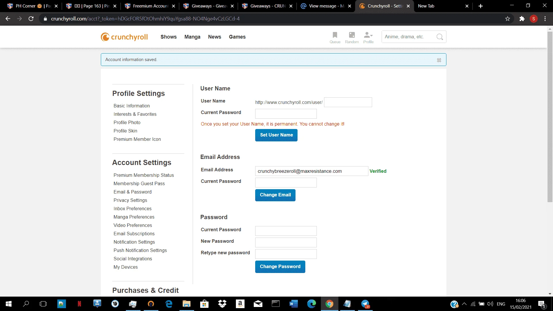Screen dimensions: 553x311
Task: Open Task View on taskbar
Action: pyautogui.click(x=43, y=304)
